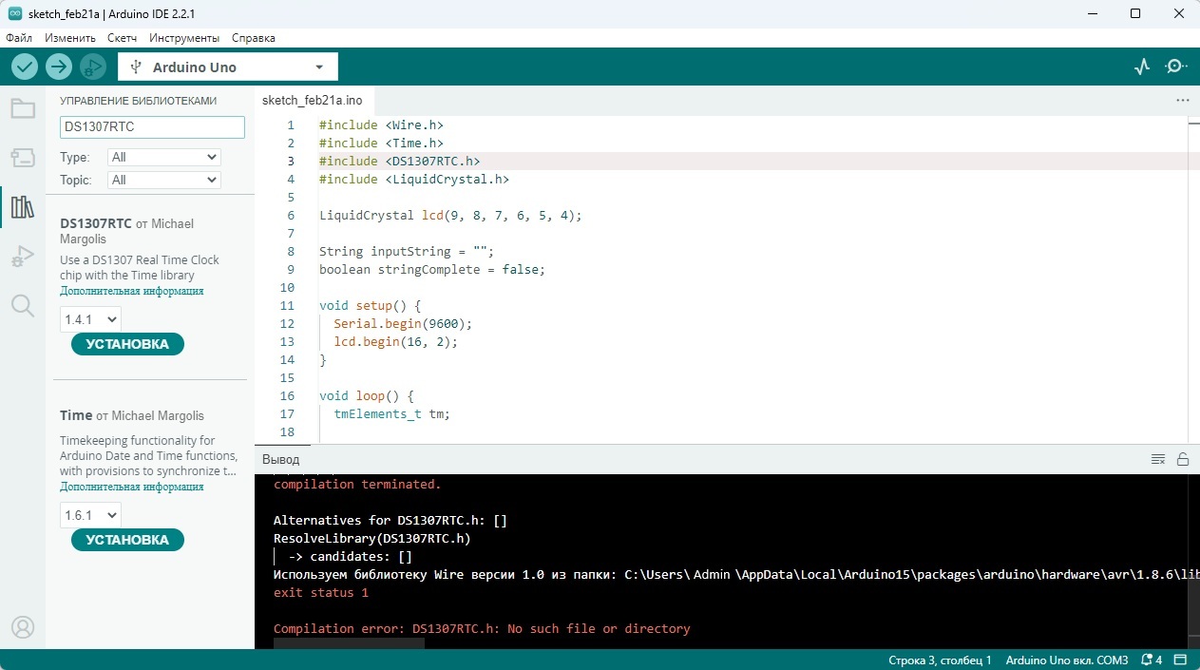1200x670 pixels.
Task: Open the Search magnifier sidebar icon
Action: [x=23, y=305]
